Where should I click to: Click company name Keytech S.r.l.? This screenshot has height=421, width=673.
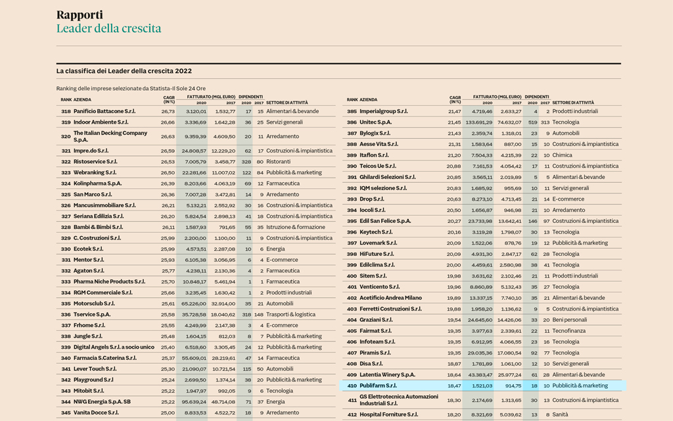(x=376, y=232)
